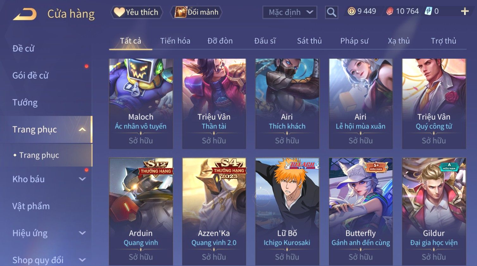Expand the Kho báu sidebar section
Viewport: 477px width, 266px height.
(82, 179)
